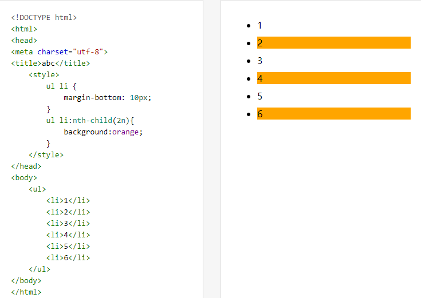Image resolution: width=421 pixels, height=298 pixels.
Task: Click list item 3 in preview
Action: click(x=334, y=61)
